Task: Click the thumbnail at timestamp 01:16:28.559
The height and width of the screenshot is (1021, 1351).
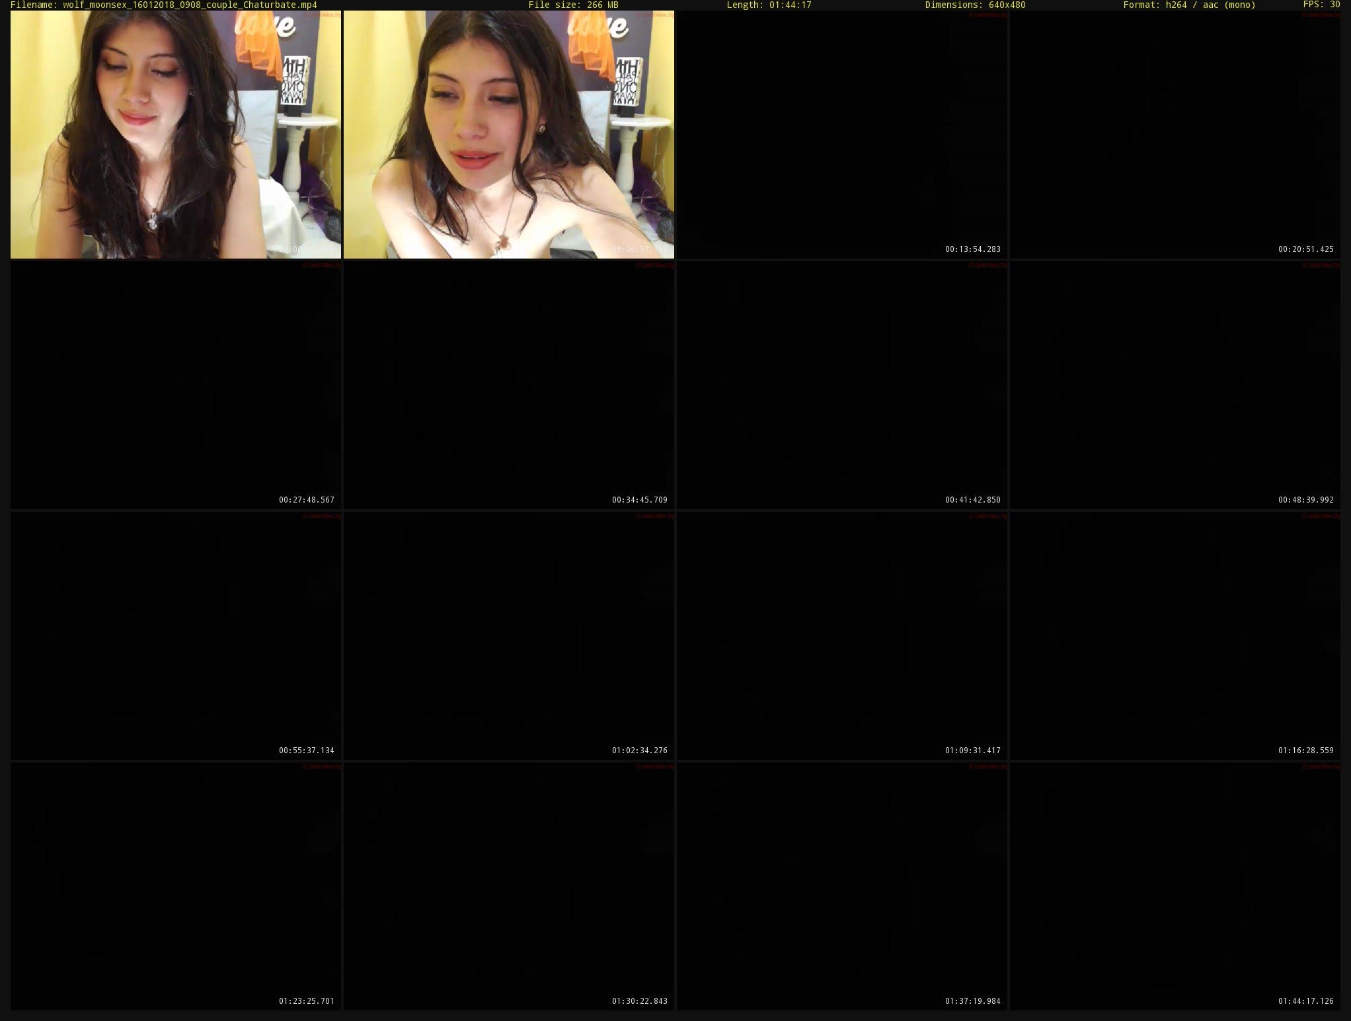Action: (x=1175, y=635)
